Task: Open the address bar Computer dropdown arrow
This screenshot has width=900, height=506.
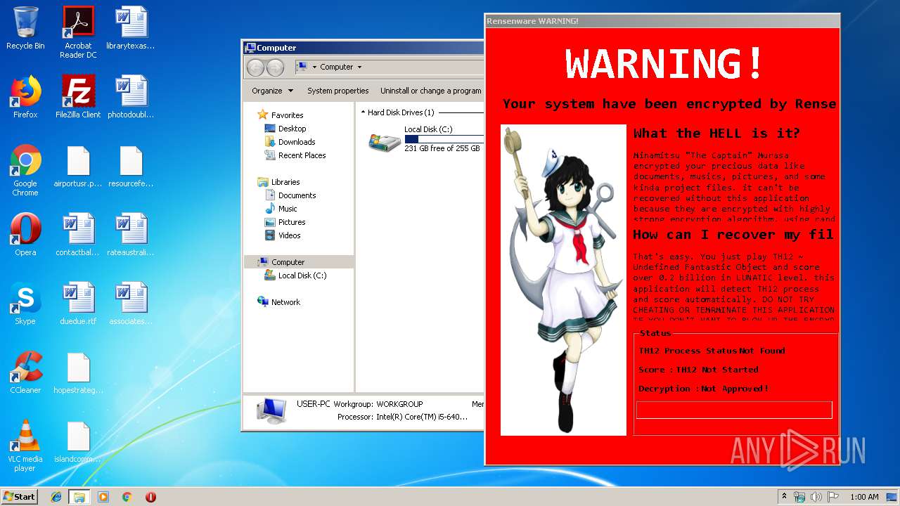Action: click(359, 67)
